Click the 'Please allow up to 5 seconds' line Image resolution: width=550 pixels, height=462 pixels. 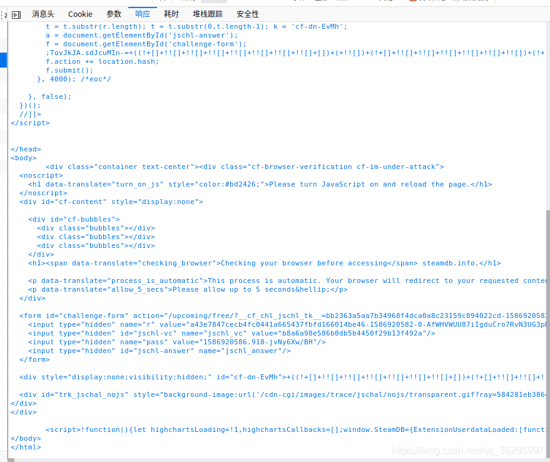(x=188, y=290)
